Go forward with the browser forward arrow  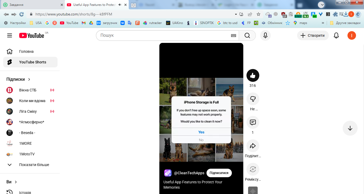point(14,14)
